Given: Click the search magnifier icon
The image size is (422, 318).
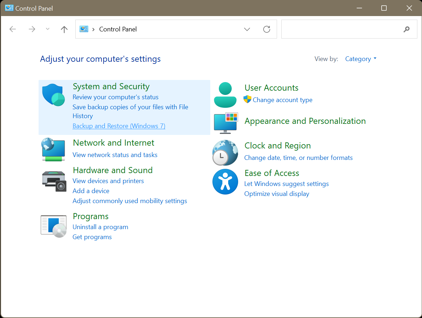Looking at the screenshot, I should point(406,29).
